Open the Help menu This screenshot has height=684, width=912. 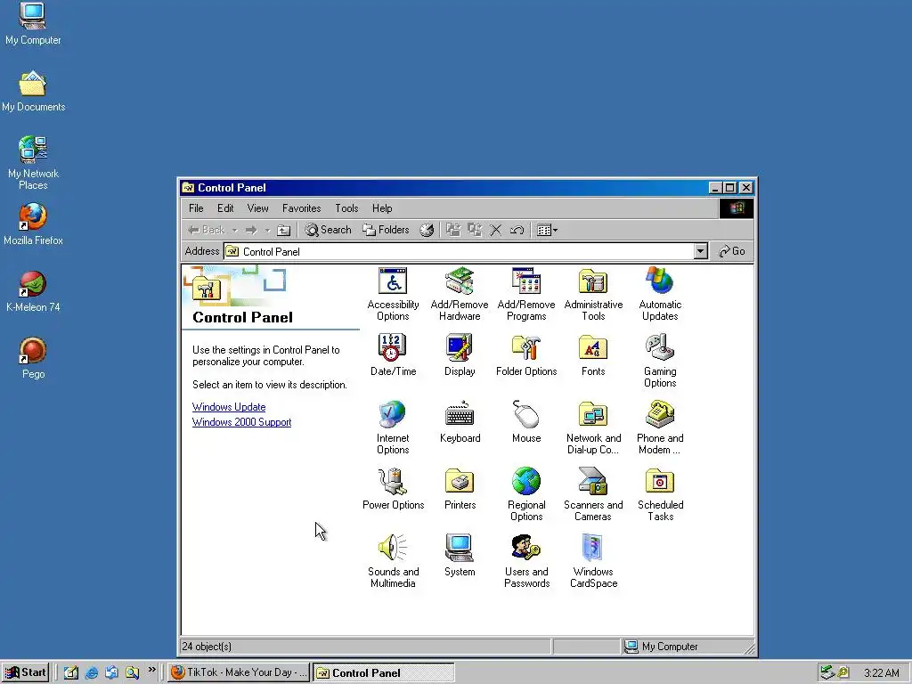tap(382, 208)
